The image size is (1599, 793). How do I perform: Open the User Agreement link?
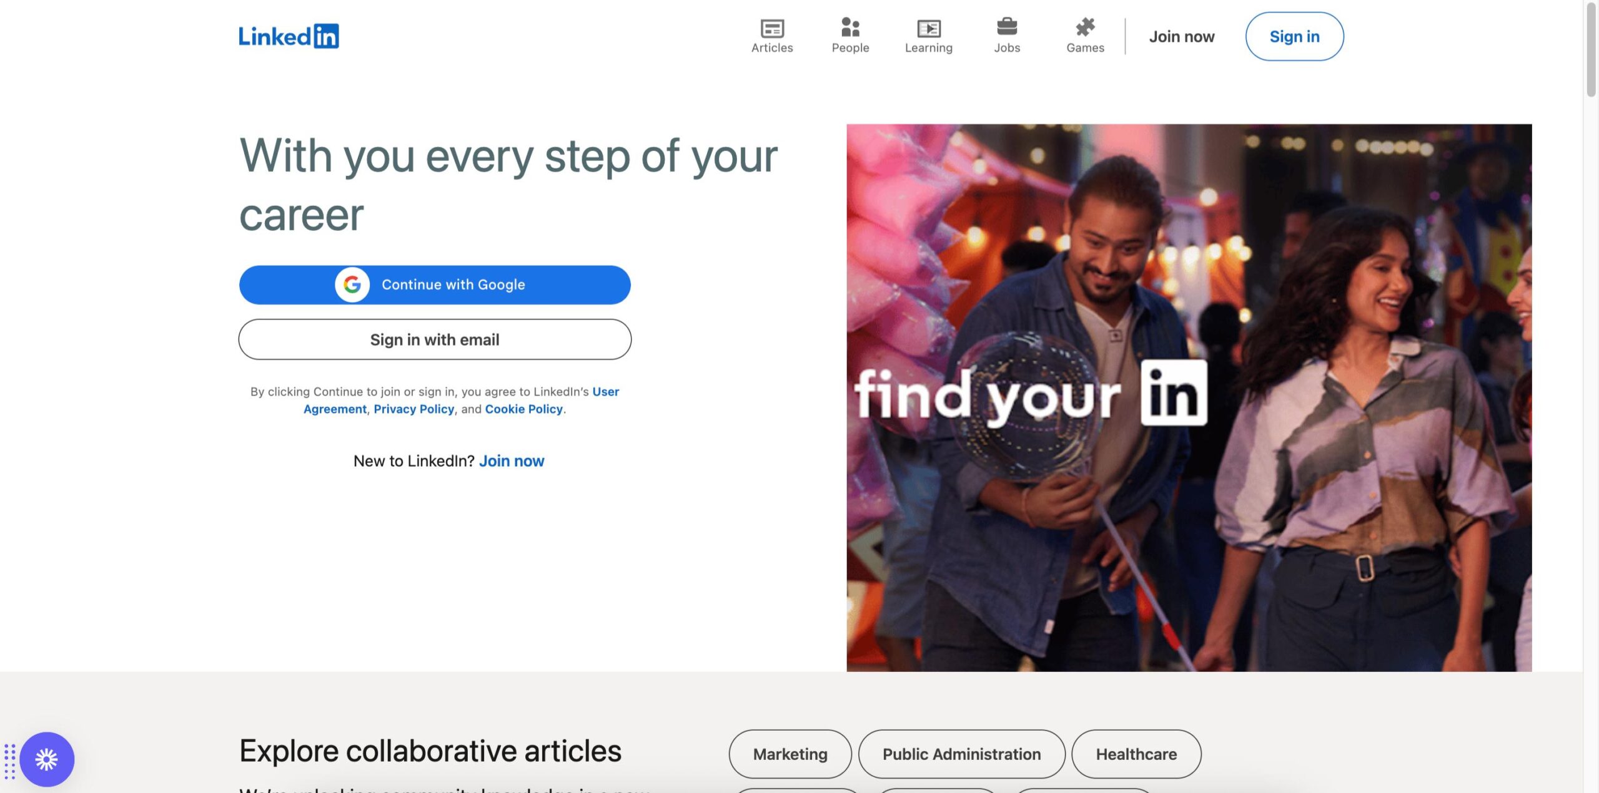click(462, 400)
